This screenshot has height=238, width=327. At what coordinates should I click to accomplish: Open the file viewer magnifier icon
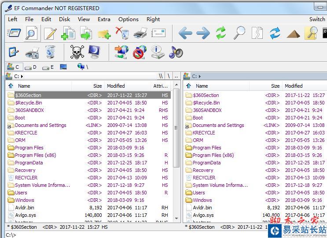(32, 33)
